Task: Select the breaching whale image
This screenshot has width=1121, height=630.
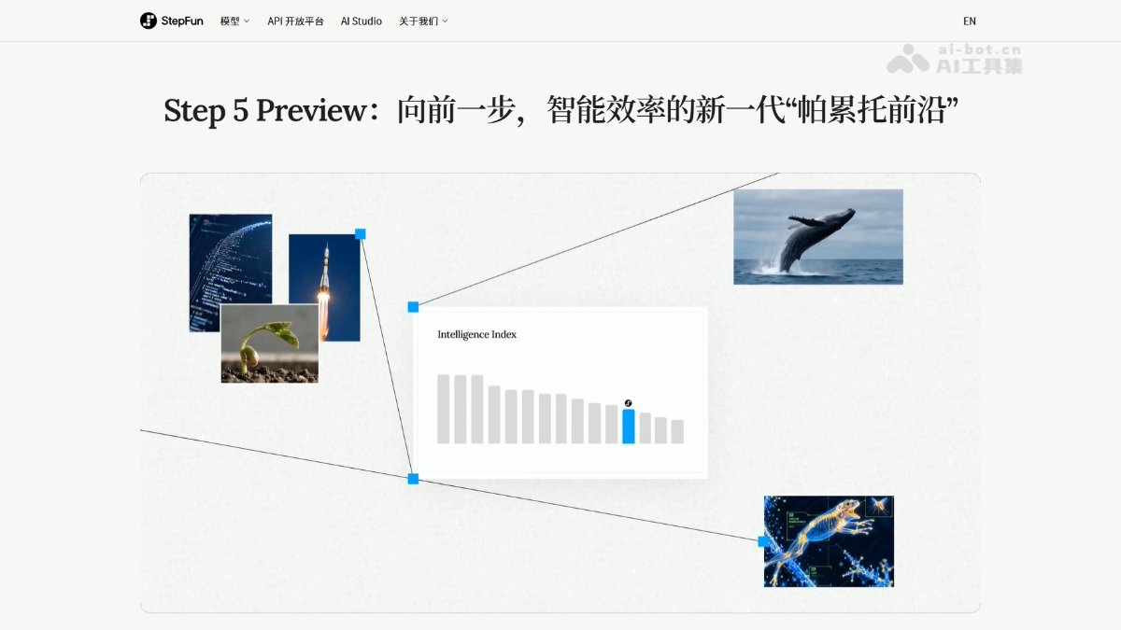Action: (818, 237)
